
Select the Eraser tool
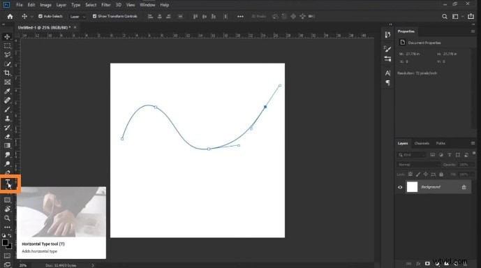(x=7, y=137)
